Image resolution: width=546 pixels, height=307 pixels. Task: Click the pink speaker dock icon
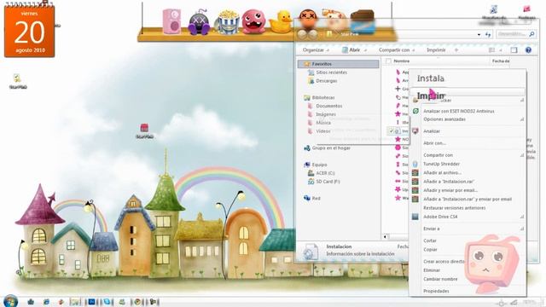point(172,21)
